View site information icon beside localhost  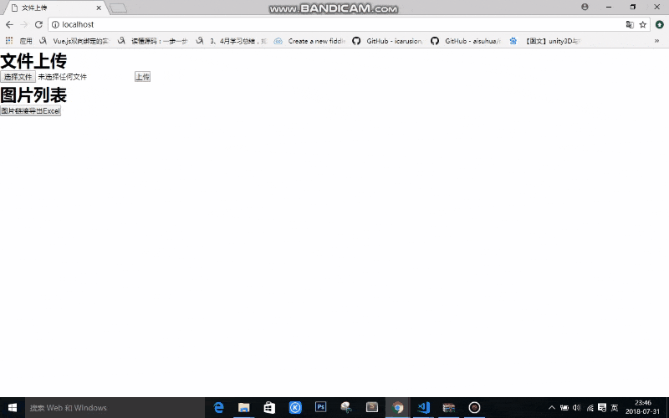[x=55, y=25]
